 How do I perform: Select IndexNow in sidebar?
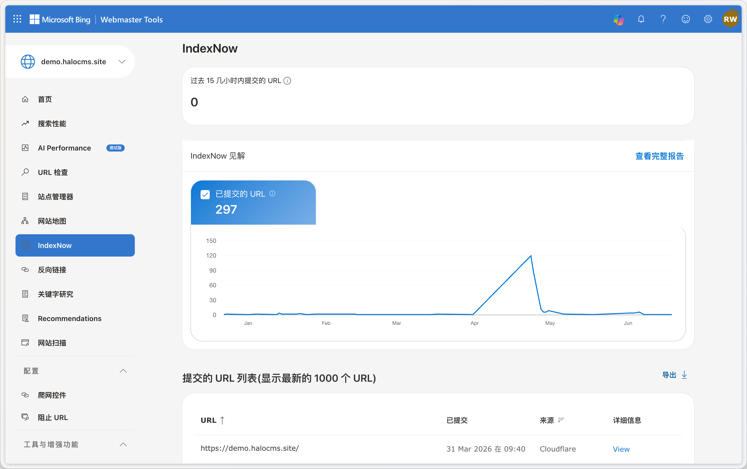click(75, 245)
